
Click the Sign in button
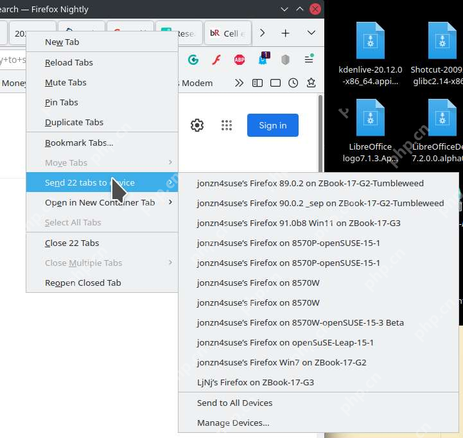[273, 125]
